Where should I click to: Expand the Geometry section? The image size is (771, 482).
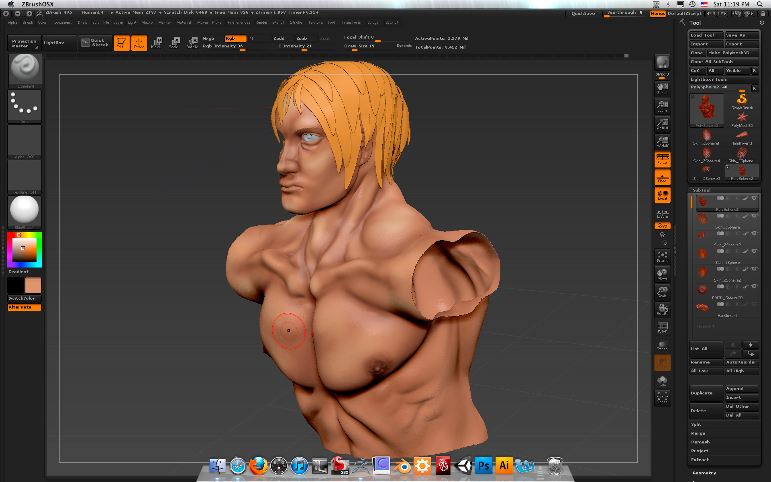pyautogui.click(x=704, y=473)
